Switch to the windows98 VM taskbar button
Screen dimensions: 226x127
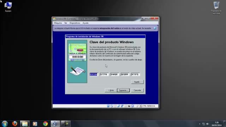tap(66, 124)
